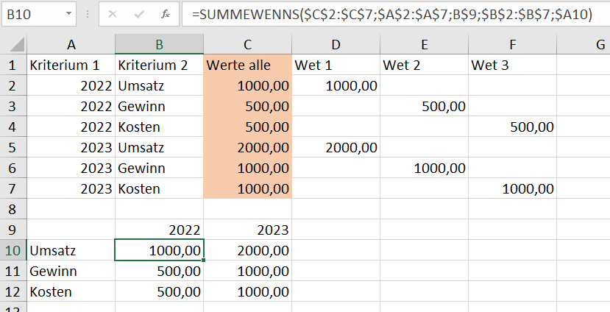The height and width of the screenshot is (312, 610).
Task: Click cell E6 with 1000,00
Action: click(425, 168)
